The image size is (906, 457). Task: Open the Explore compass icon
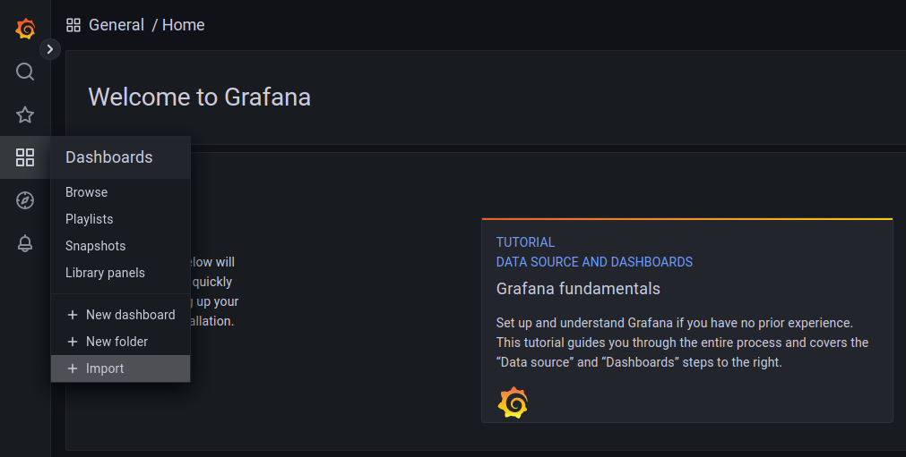(25, 200)
